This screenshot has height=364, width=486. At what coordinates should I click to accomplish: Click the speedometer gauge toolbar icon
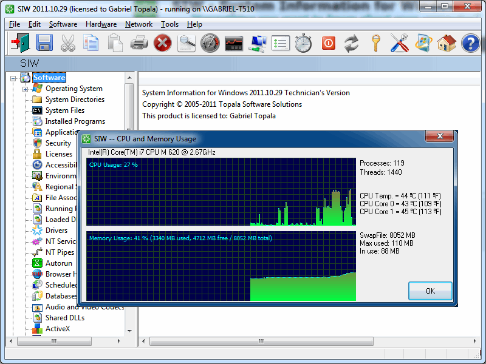pos(210,43)
